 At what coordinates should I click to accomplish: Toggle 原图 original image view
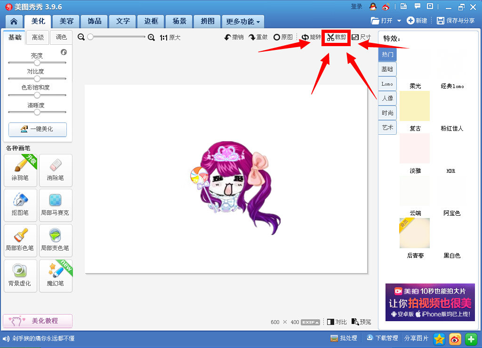click(x=283, y=37)
